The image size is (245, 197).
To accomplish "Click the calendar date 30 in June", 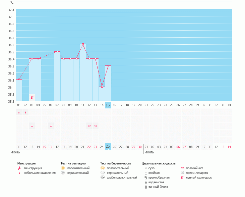I will click(x=140, y=147).
